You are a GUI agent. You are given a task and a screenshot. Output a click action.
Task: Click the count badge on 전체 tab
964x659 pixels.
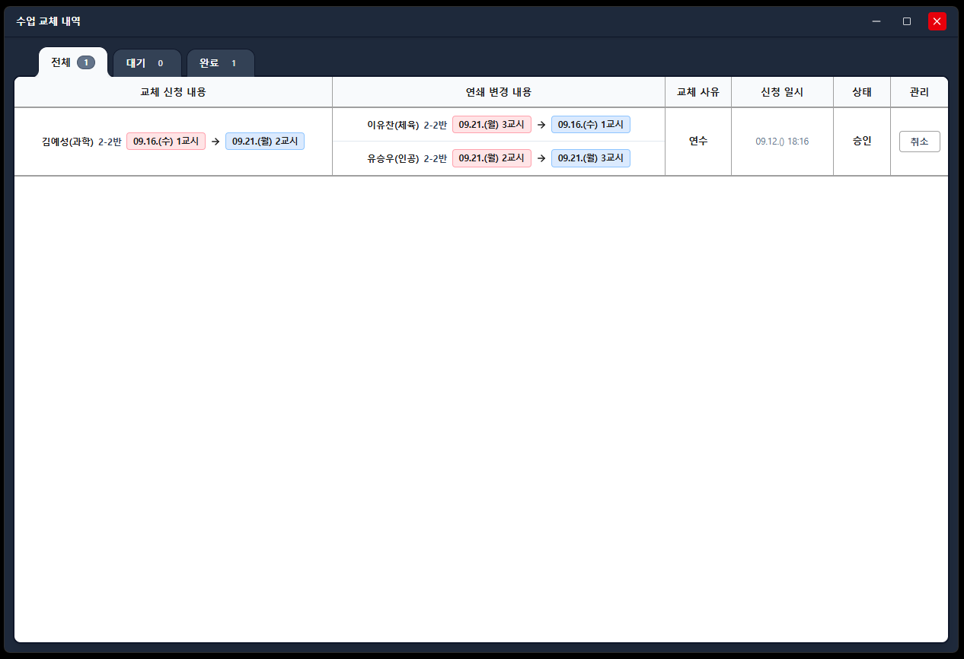[86, 62]
